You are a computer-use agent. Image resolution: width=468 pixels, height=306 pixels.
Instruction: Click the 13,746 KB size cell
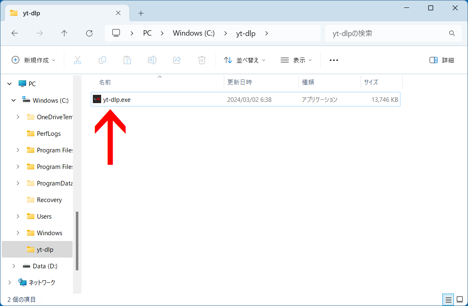point(385,100)
